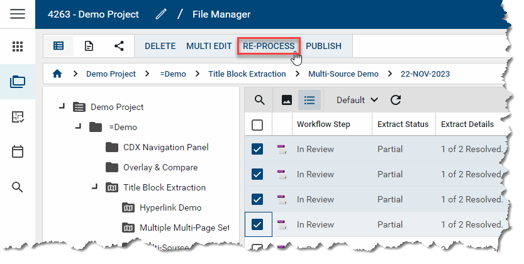Click the share icon in toolbar
The width and height of the screenshot is (524, 264).
coord(119,46)
